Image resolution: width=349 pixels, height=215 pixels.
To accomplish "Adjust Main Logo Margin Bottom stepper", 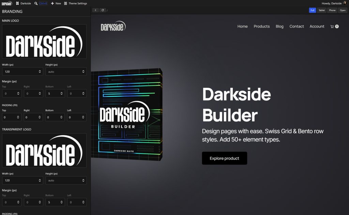I will pos(61,94).
